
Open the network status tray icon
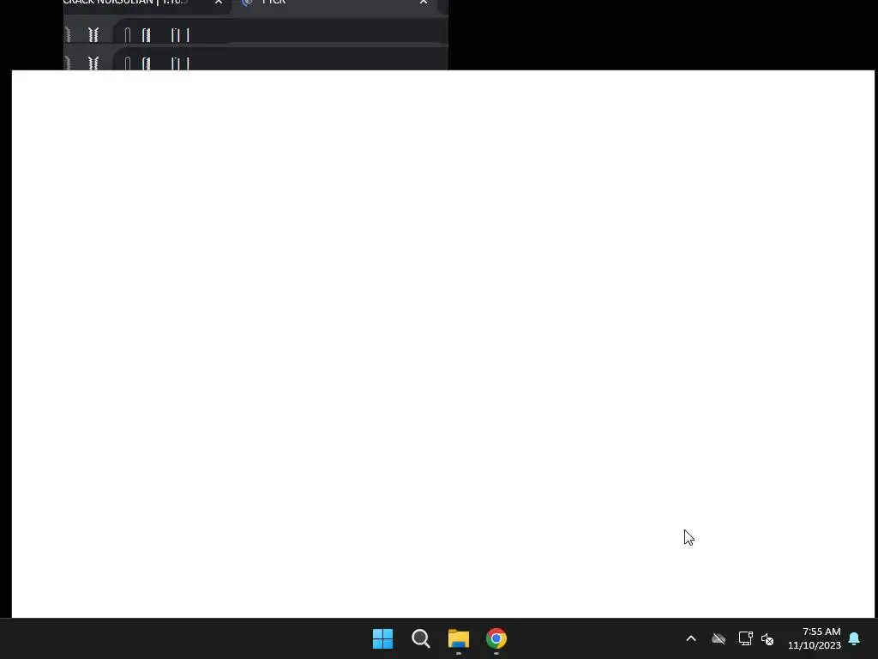coord(745,638)
